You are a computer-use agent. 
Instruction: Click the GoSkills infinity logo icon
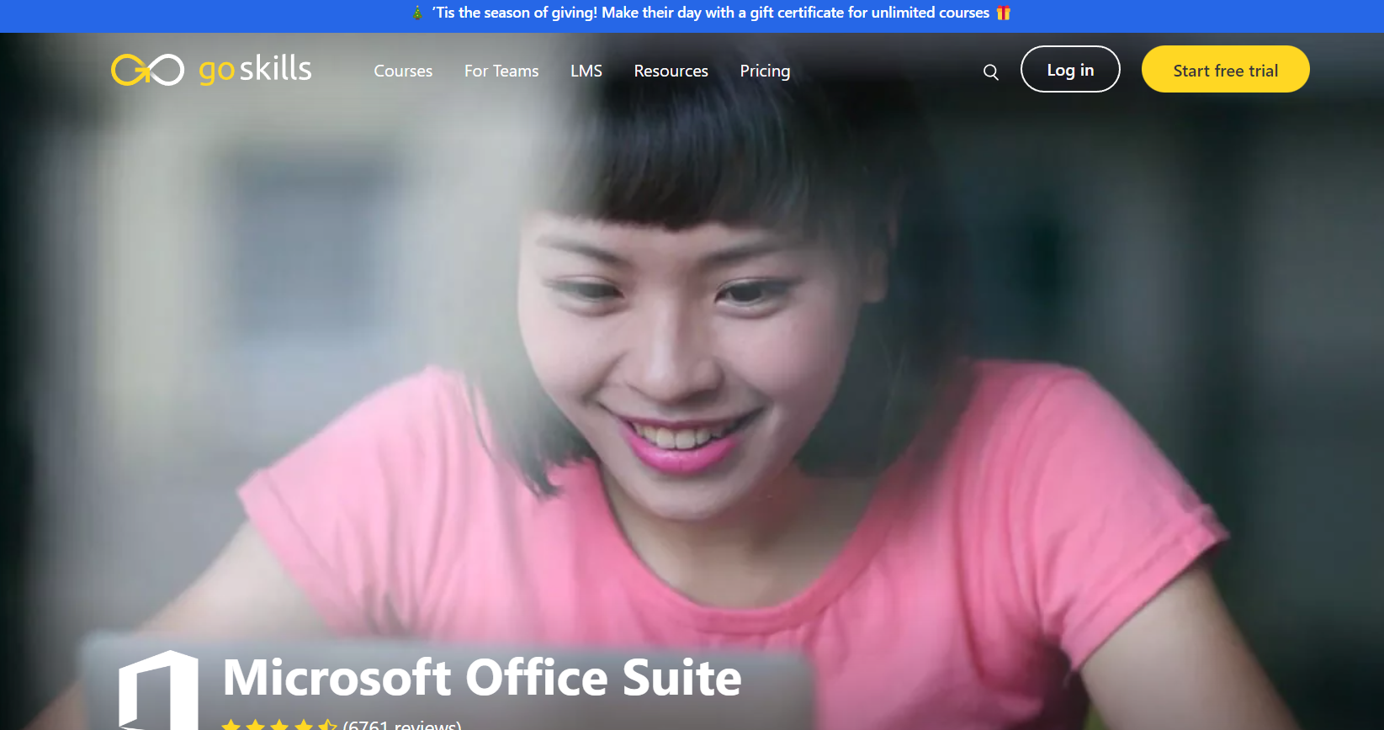point(147,70)
